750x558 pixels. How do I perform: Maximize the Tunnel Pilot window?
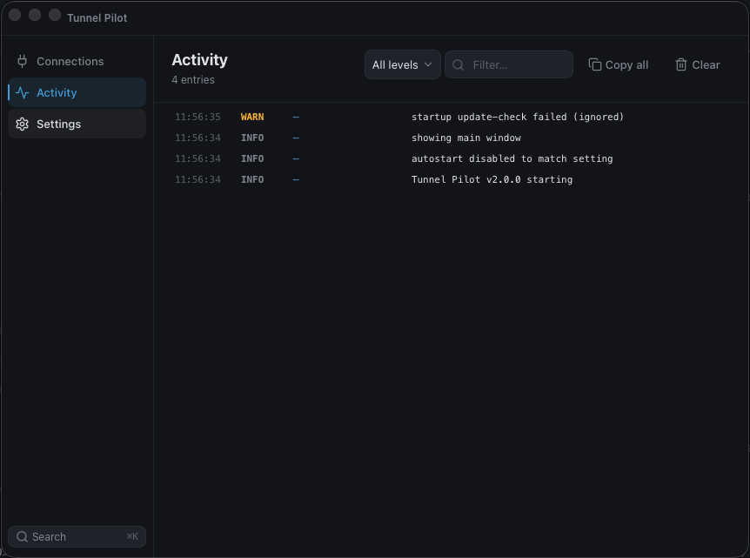click(55, 15)
